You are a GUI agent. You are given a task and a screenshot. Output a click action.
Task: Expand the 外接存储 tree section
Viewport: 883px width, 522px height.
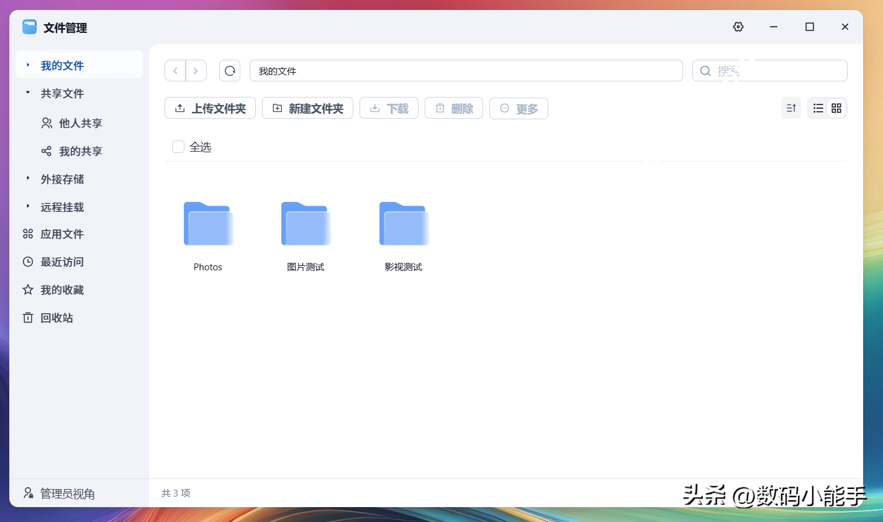(27, 179)
